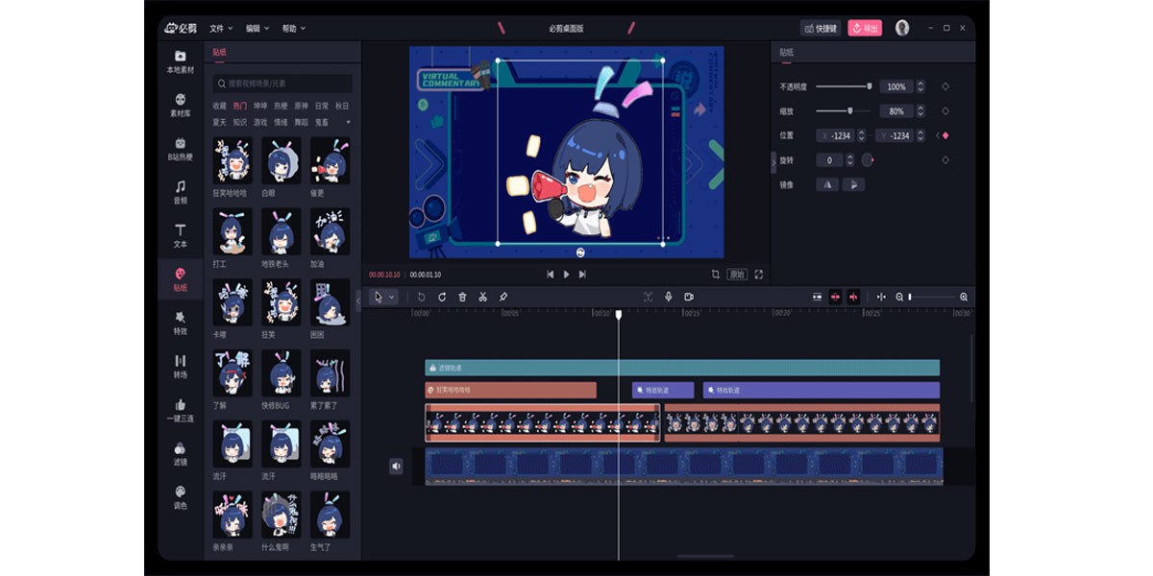Start voice recording with the microphone icon
This screenshot has width=1153, height=576.
(669, 297)
